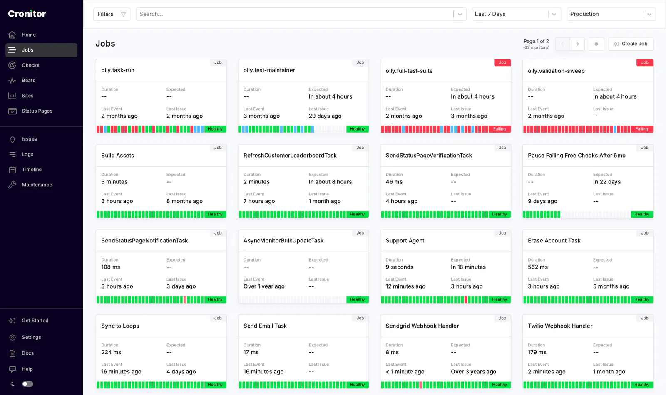
Task: Click olly.full-test-suite failing status bar
Action: 445,129
